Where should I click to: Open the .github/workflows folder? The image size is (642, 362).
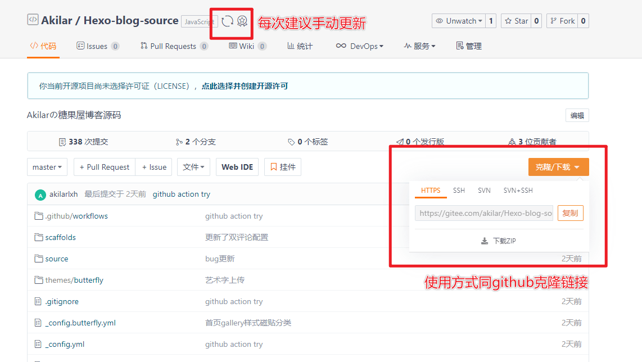[x=76, y=216]
